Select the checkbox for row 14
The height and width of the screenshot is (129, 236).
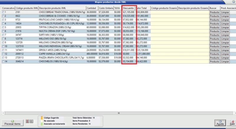[x=3, y=62]
